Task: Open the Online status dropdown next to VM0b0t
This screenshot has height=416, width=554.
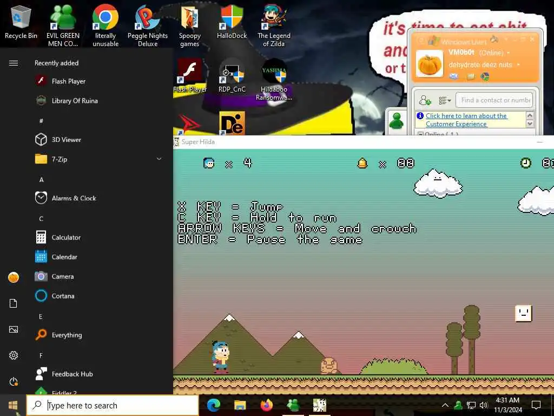Action: pos(509,53)
